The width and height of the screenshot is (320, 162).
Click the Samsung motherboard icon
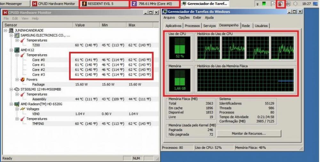17,35
